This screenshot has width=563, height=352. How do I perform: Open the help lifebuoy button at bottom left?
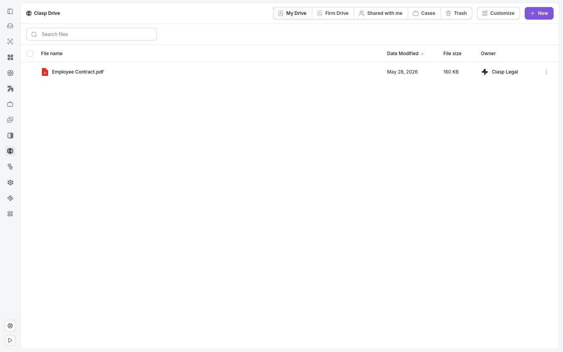pyautogui.click(x=10, y=326)
